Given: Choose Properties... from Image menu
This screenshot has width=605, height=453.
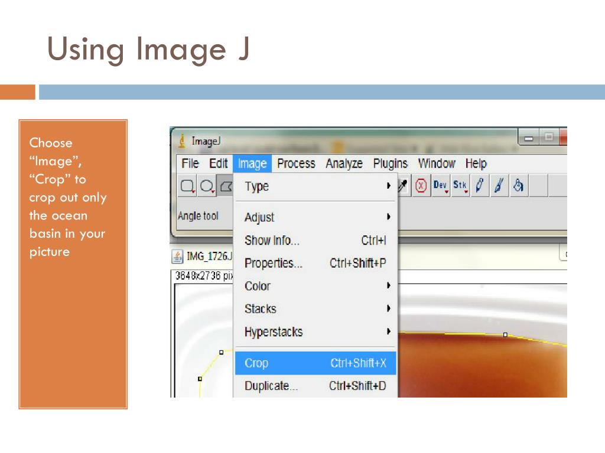Looking at the screenshot, I should pos(315,263).
